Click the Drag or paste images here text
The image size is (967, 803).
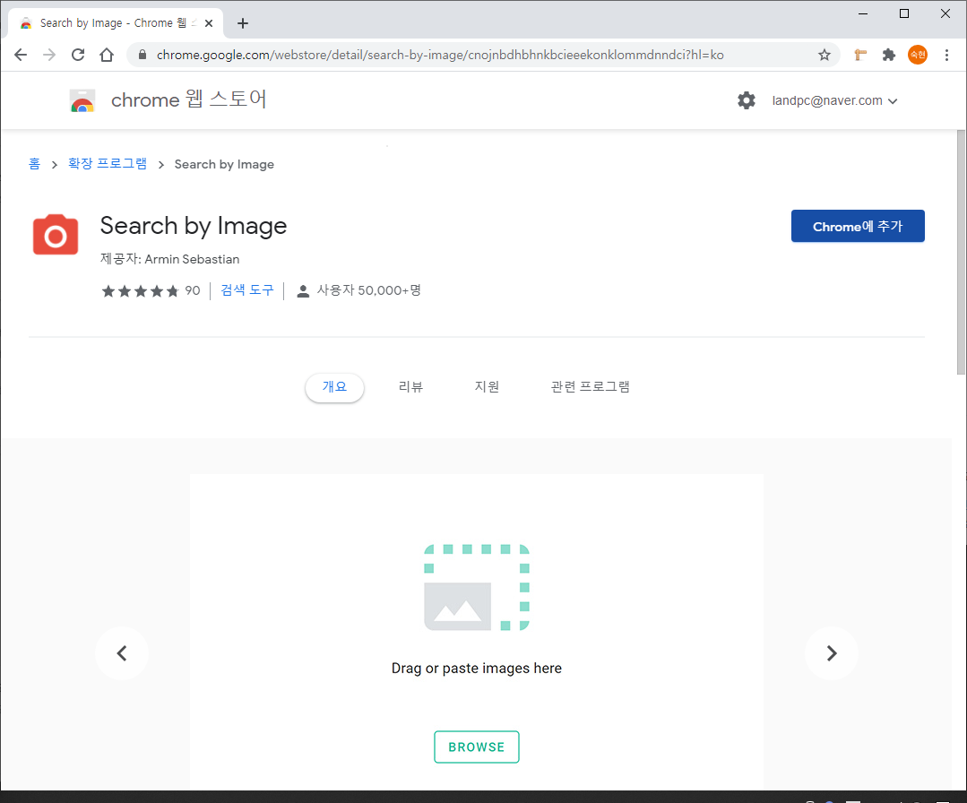(x=477, y=668)
